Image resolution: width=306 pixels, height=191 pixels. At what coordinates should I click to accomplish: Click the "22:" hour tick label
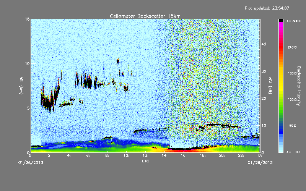[x=241, y=155]
